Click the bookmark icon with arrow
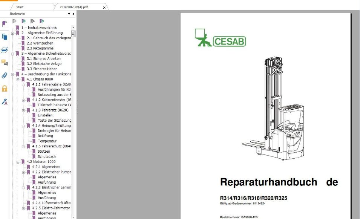This screenshot has height=219, width=360. (x=32, y=21)
